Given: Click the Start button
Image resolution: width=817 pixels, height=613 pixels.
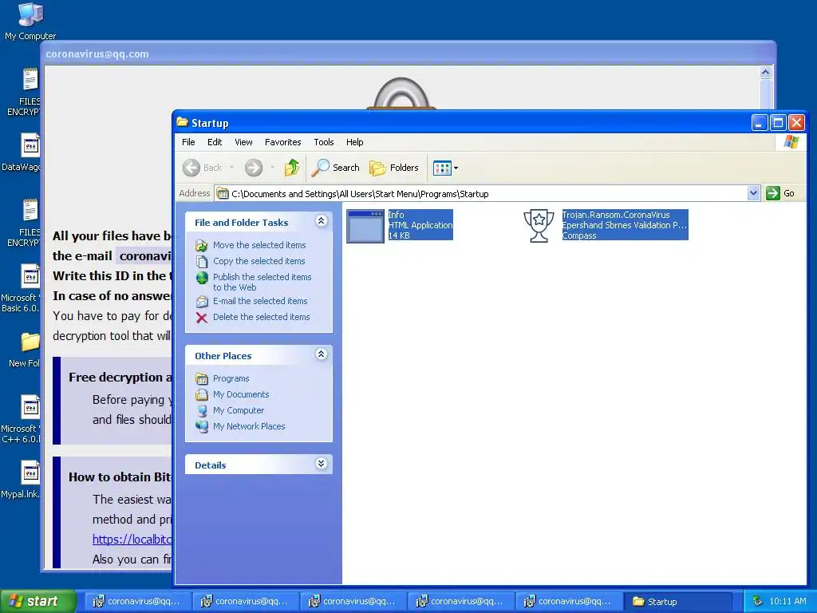Looking at the screenshot, I should click(38, 601).
